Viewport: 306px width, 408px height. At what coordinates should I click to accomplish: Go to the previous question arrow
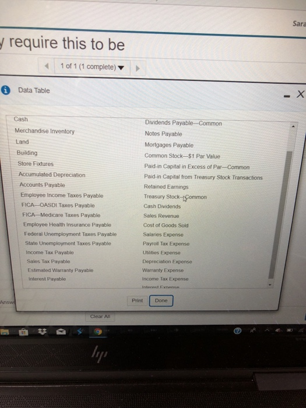(x=47, y=66)
